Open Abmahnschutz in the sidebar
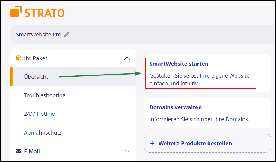The image size is (276, 162). pyautogui.click(x=73, y=132)
